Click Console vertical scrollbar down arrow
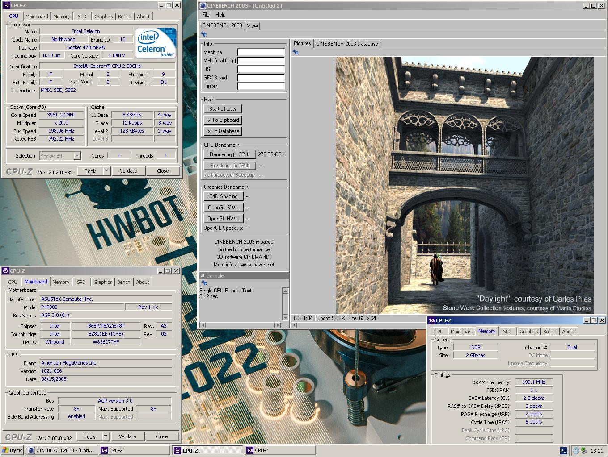 [286, 318]
